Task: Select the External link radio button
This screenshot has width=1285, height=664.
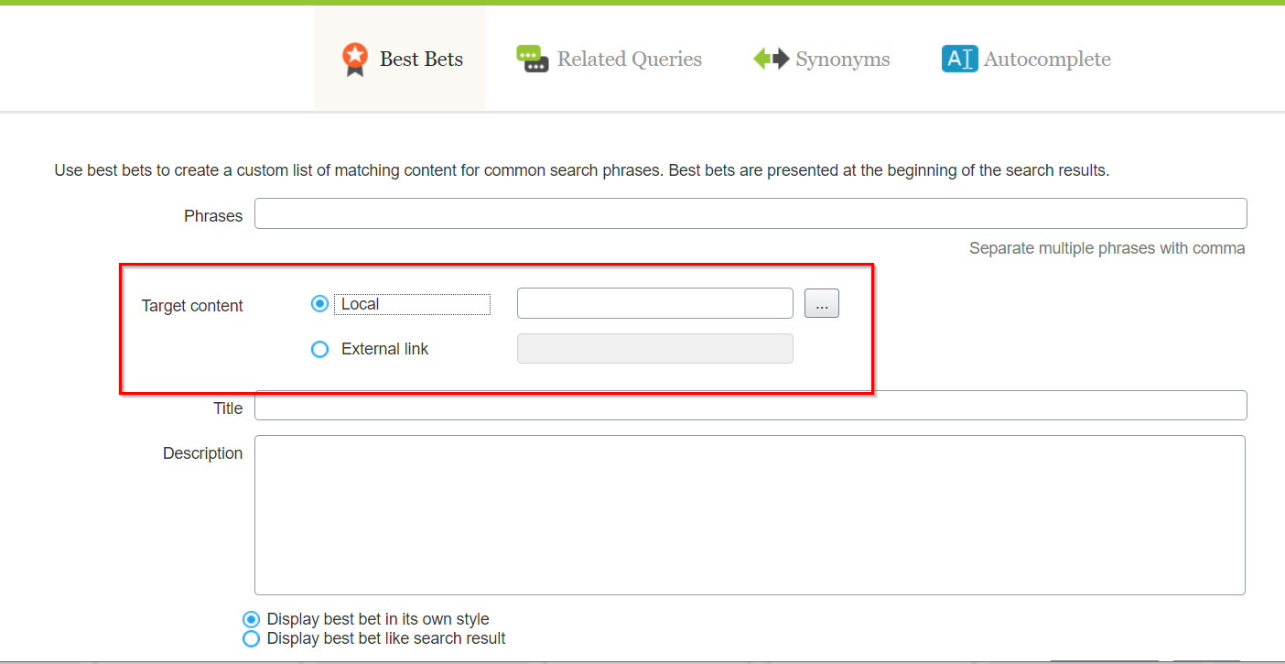Action: (x=319, y=349)
